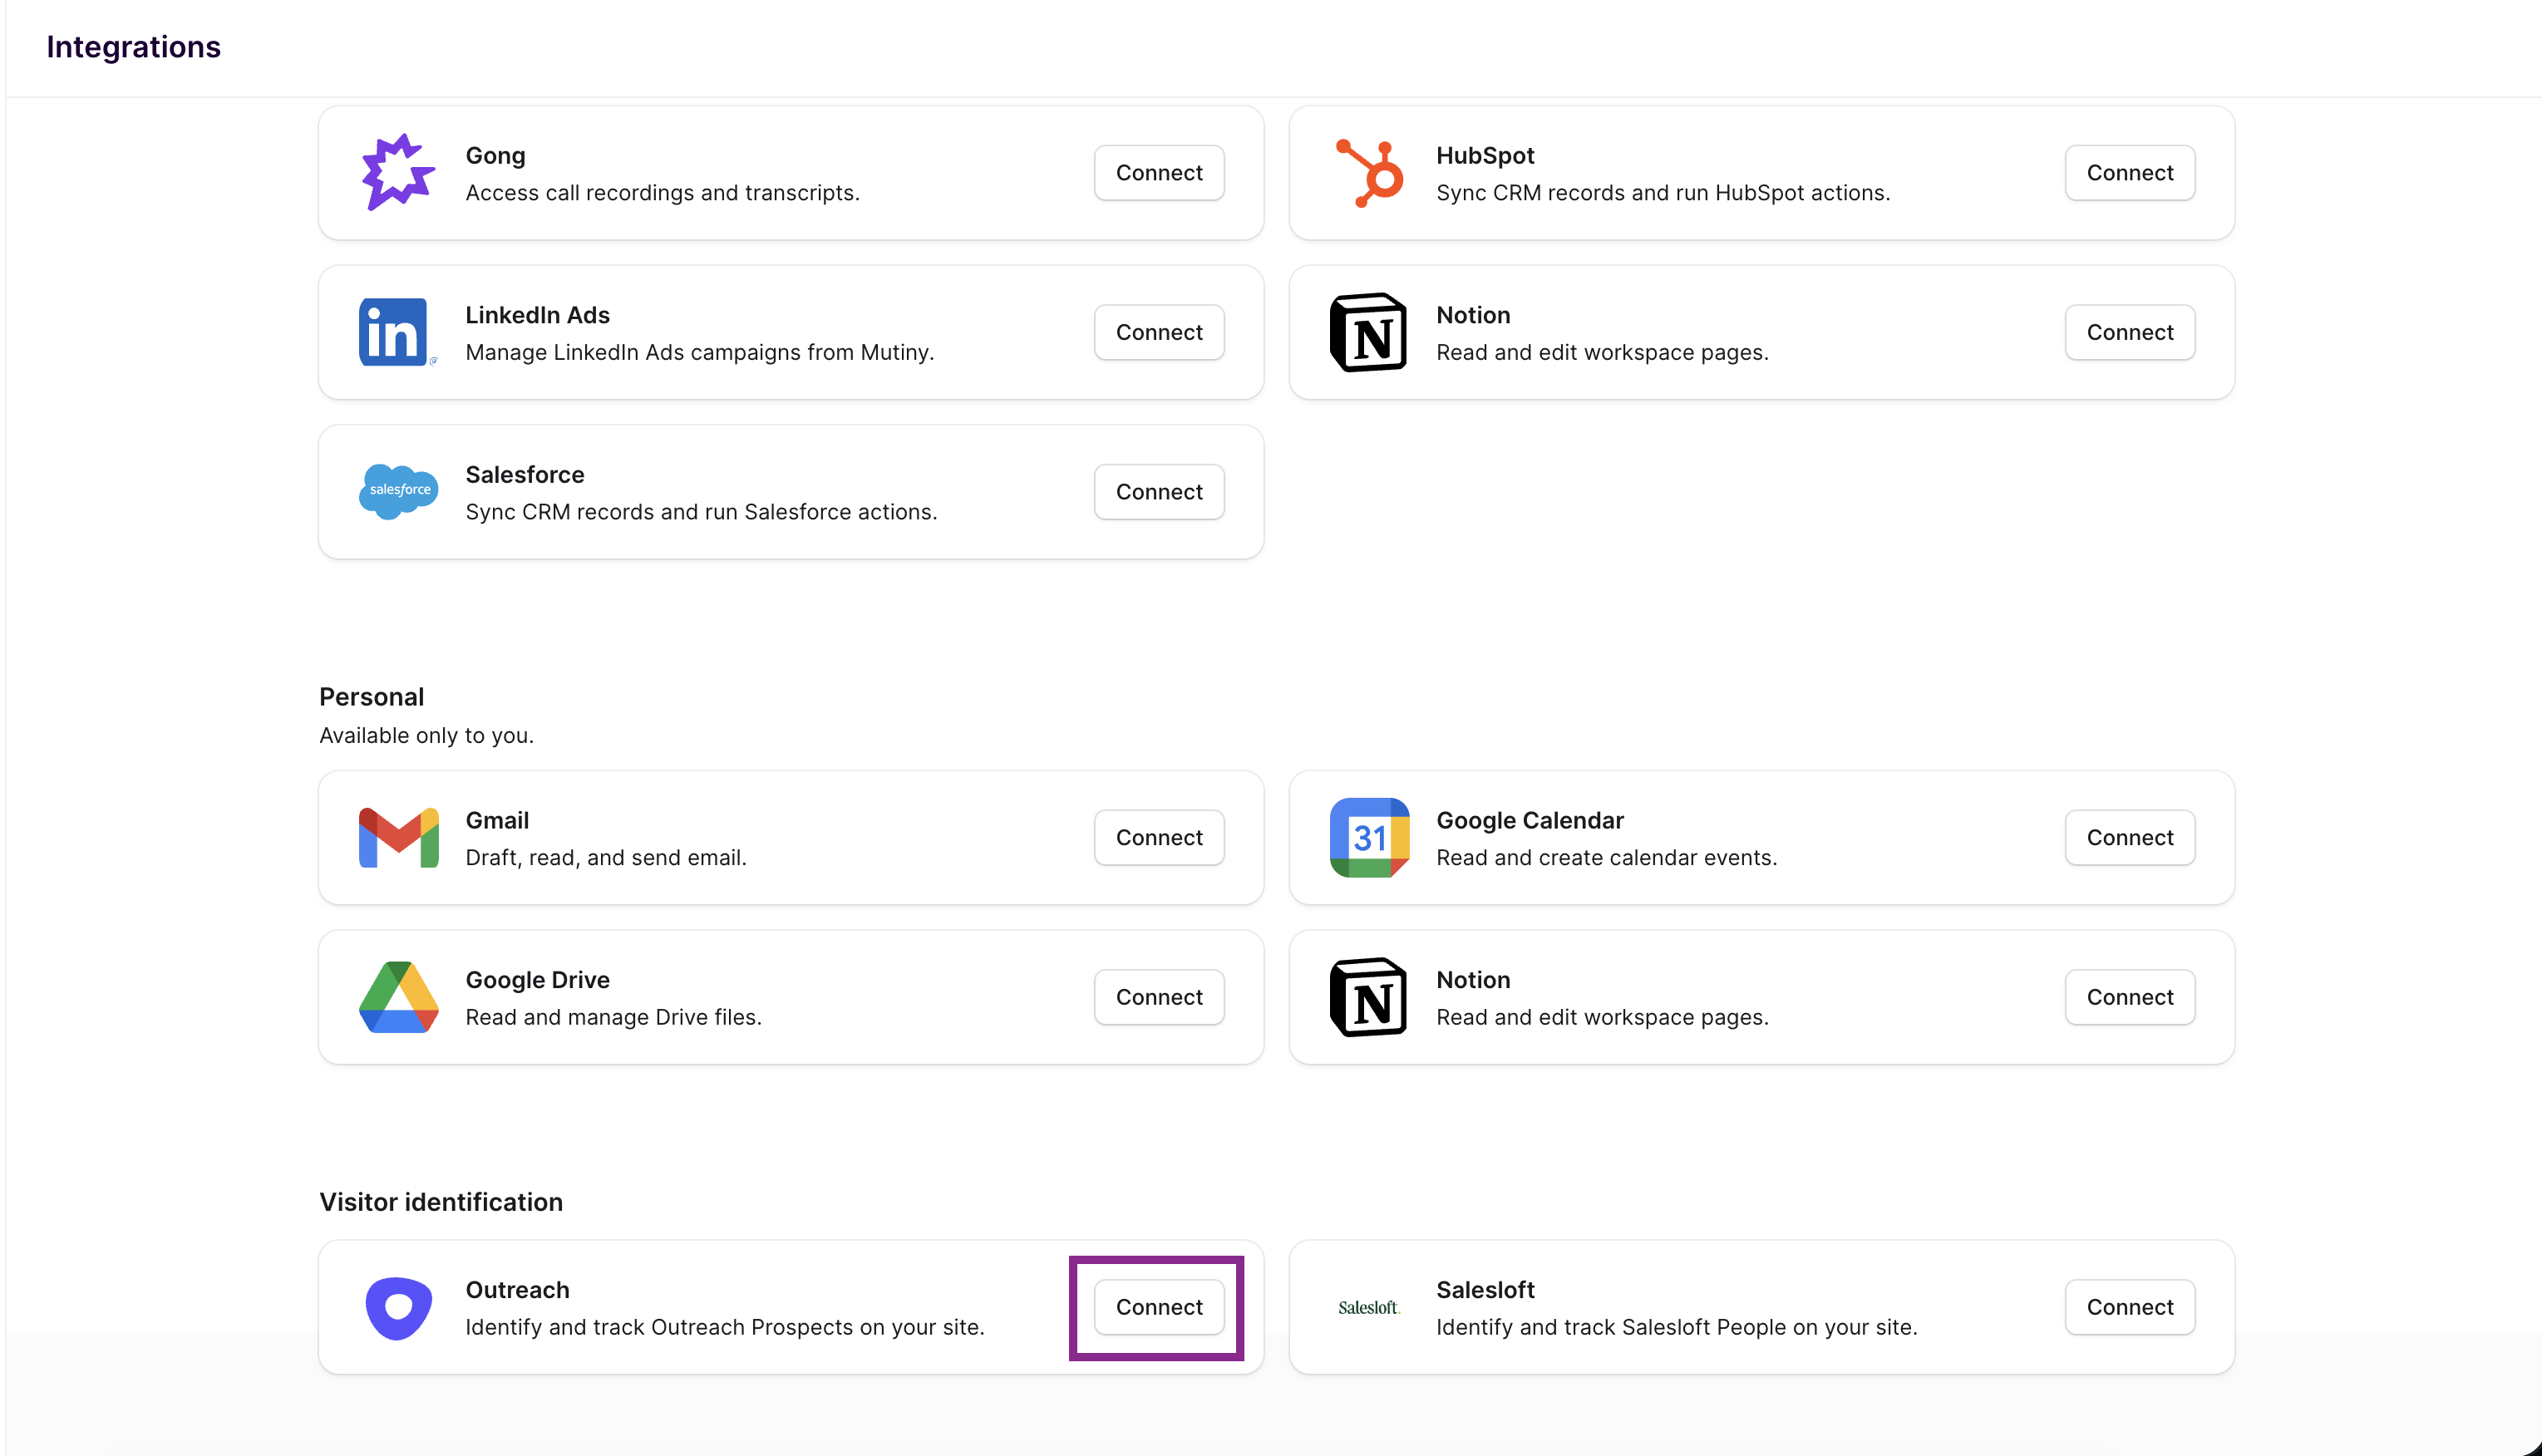Click the Notion logo in Personal section
The height and width of the screenshot is (1456, 2542).
[1369, 997]
